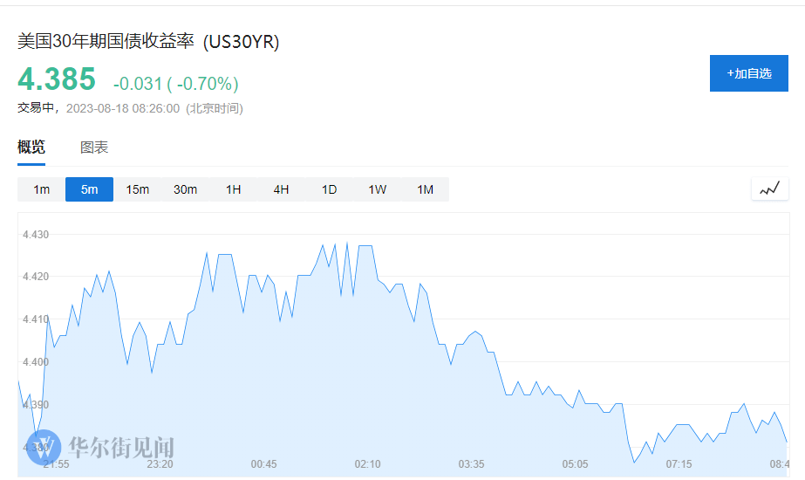Switch chart to 1H interval
This screenshot has width=805, height=480.
click(233, 189)
